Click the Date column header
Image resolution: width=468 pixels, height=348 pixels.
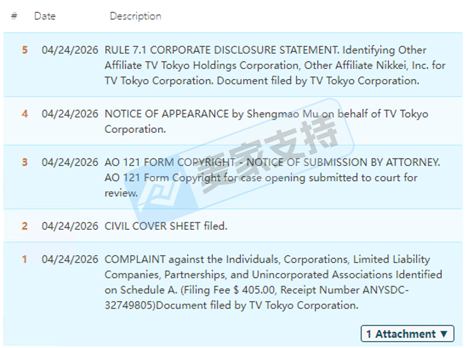click(44, 16)
